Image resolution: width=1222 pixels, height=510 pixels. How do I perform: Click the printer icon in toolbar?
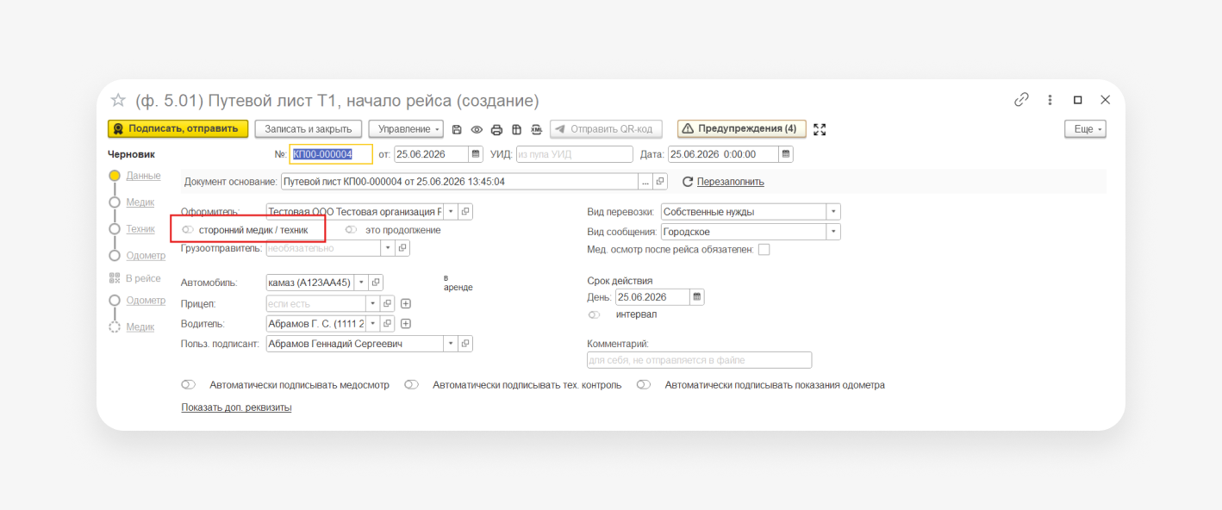tap(496, 129)
